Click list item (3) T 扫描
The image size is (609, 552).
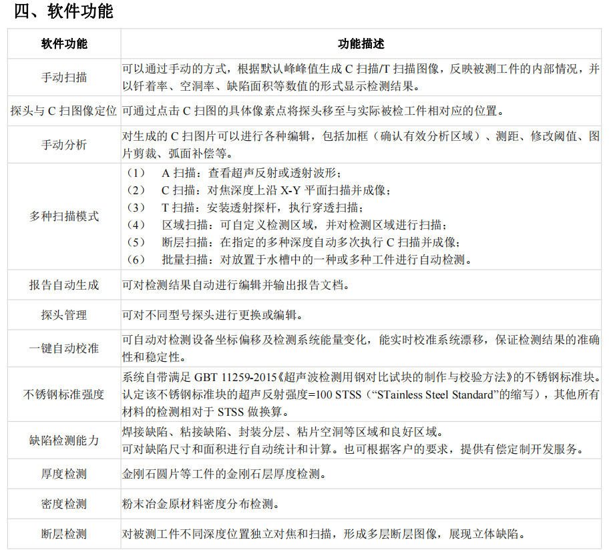pyautogui.click(x=244, y=208)
